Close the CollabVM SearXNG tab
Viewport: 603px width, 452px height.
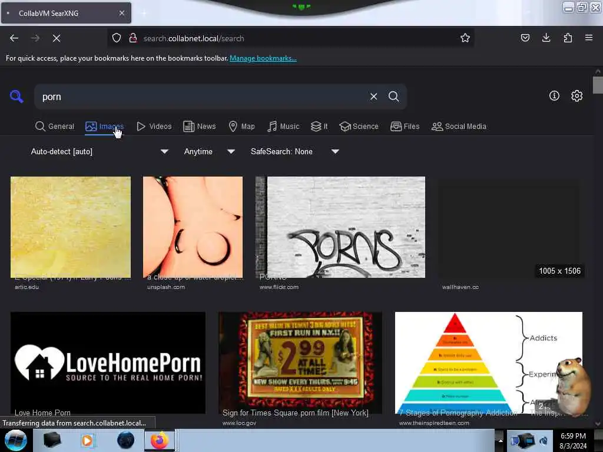(121, 13)
